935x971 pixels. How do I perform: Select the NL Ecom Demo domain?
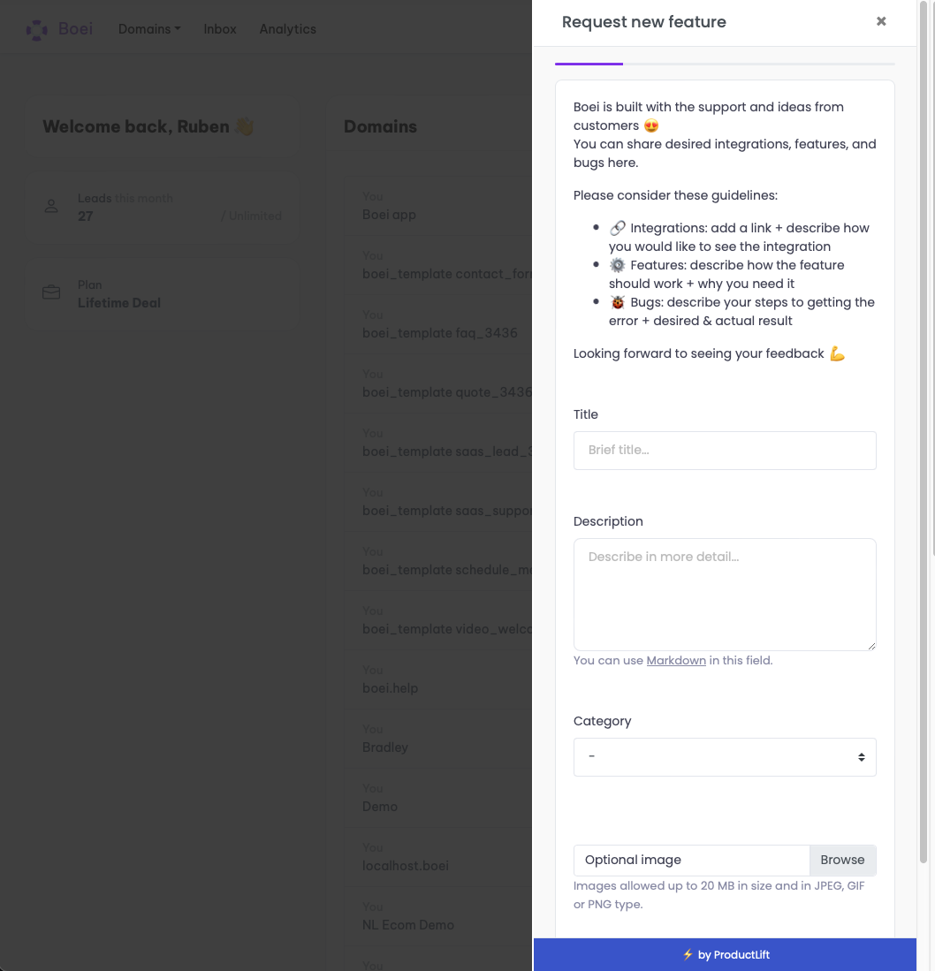coord(407,925)
